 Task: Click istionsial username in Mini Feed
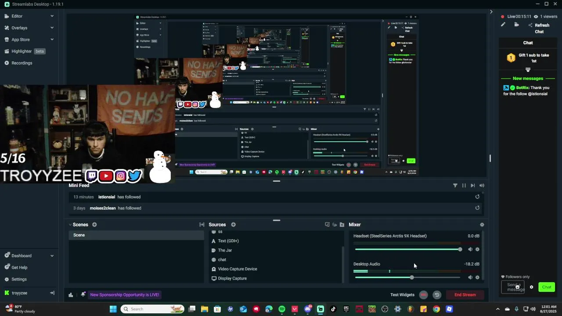pos(107,197)
